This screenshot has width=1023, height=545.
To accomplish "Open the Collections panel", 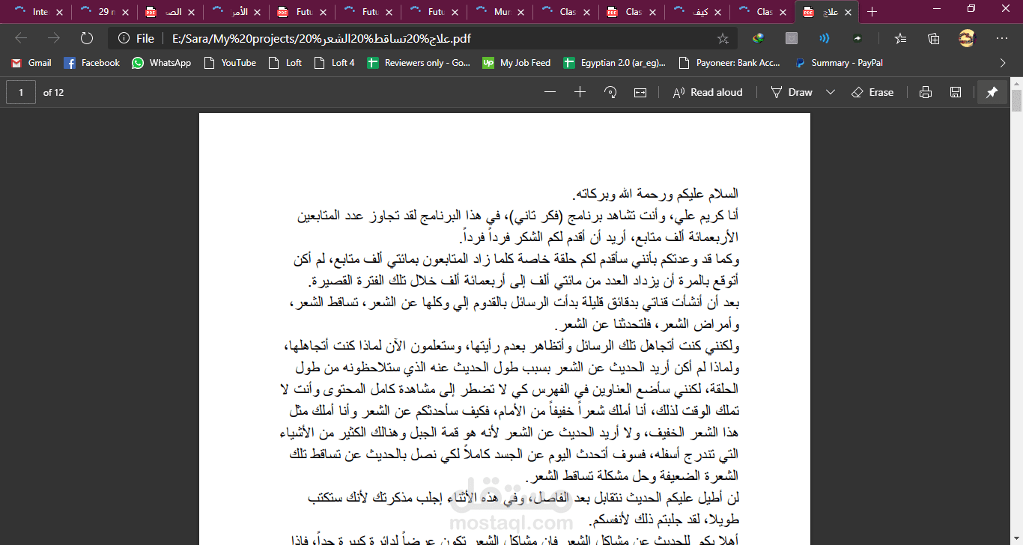I will click(933, 38).
